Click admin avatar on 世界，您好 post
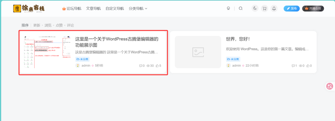 [228, 66]
